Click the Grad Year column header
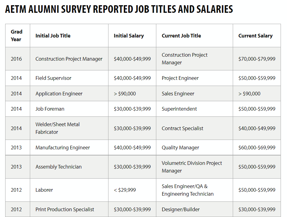This screenshot has height=217, width=287. 18,36
